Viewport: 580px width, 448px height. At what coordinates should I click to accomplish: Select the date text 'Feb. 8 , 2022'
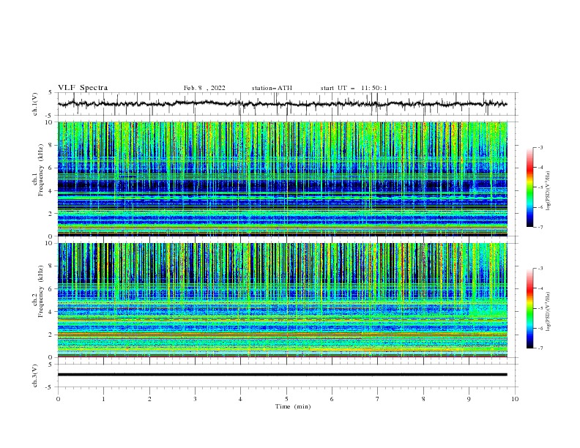(x=204, y=88)
